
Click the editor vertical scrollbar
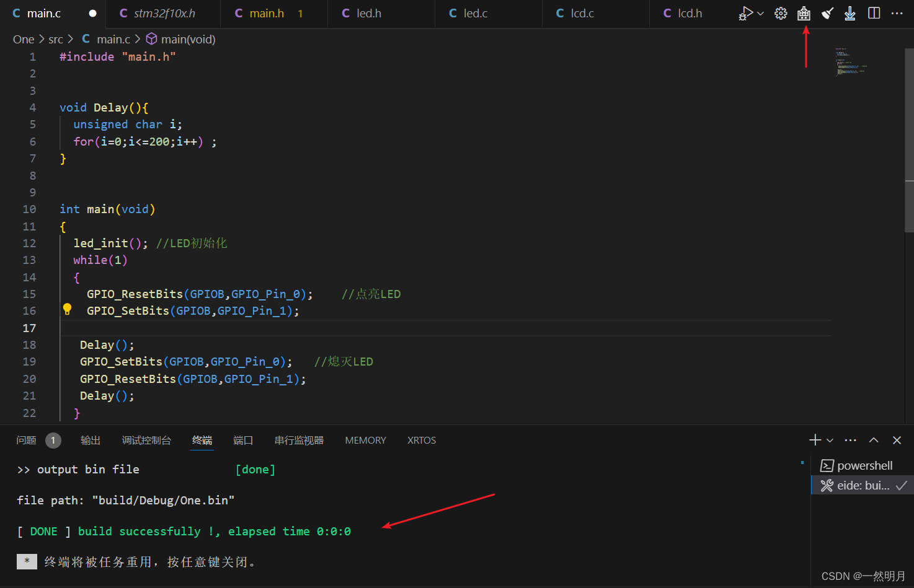click(x=909, y=139)
